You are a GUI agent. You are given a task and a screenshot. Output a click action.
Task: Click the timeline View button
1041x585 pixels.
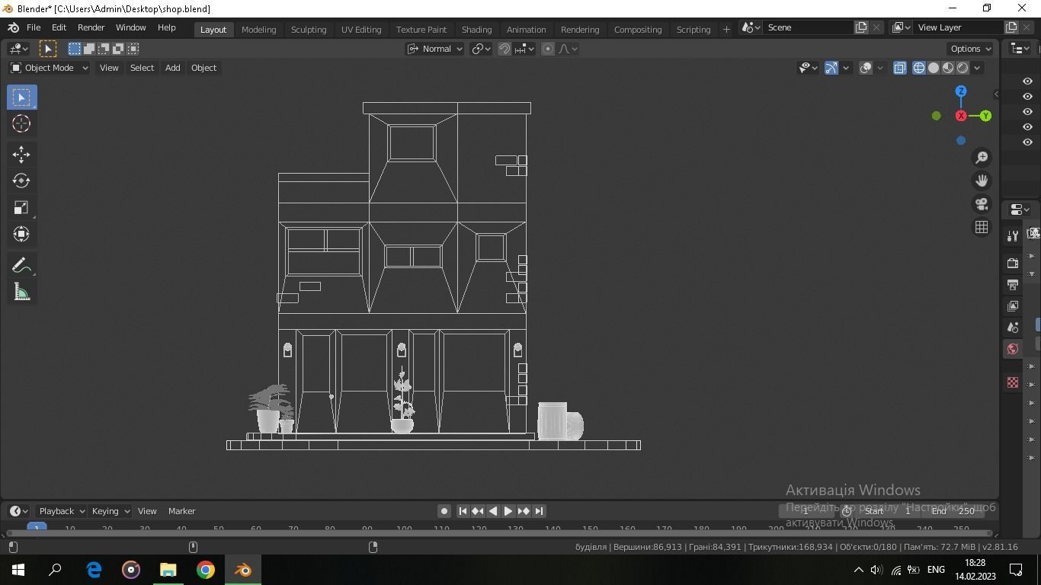(x=147, y=511)
